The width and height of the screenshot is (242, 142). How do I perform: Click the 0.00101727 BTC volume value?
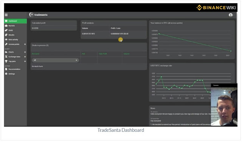tap(88, 34)
